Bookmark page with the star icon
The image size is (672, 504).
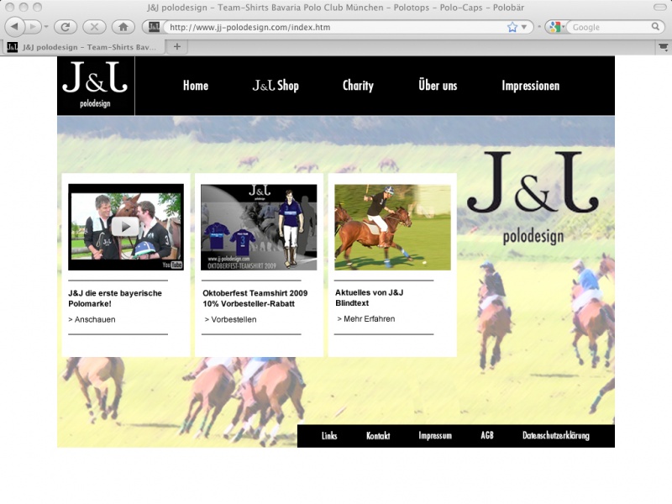coord(512,27)
